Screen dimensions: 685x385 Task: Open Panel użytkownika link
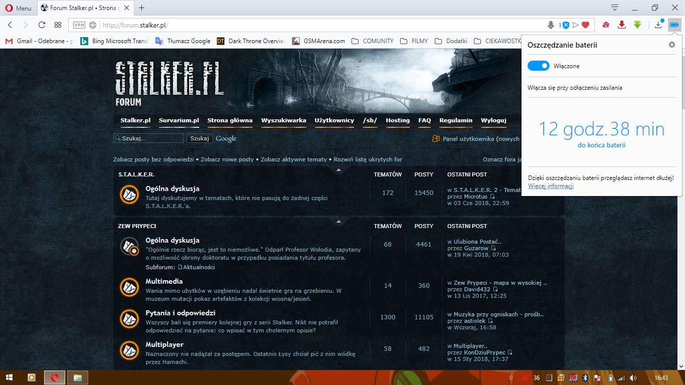pos(468,139)
